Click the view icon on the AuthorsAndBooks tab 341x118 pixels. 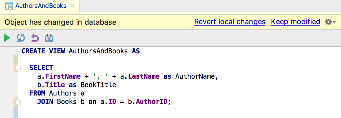point(9,6)
